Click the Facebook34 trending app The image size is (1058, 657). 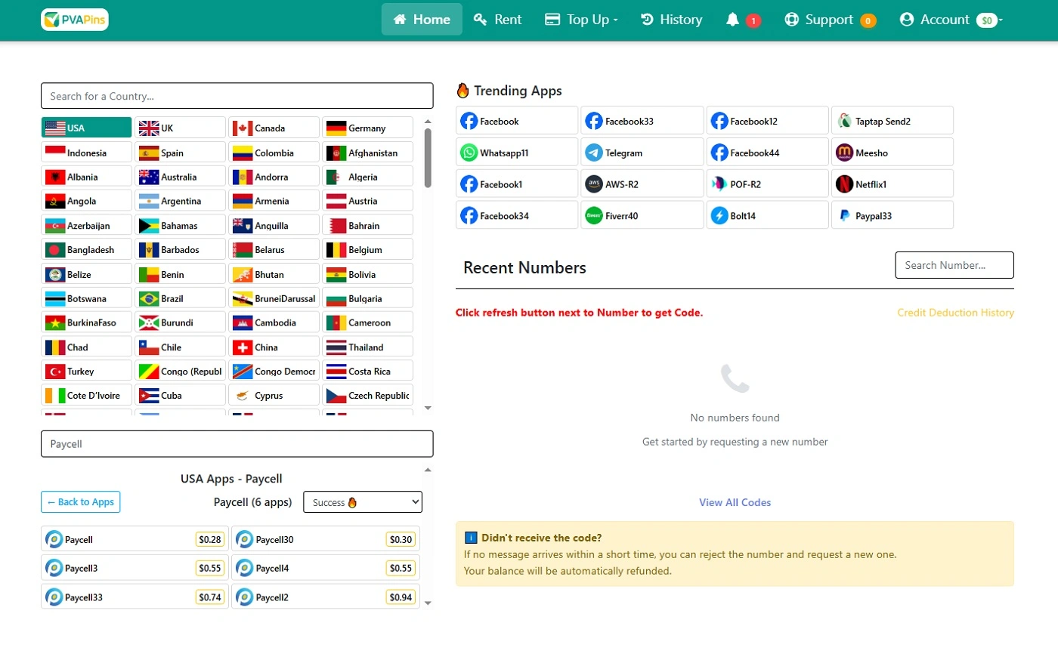517,216
